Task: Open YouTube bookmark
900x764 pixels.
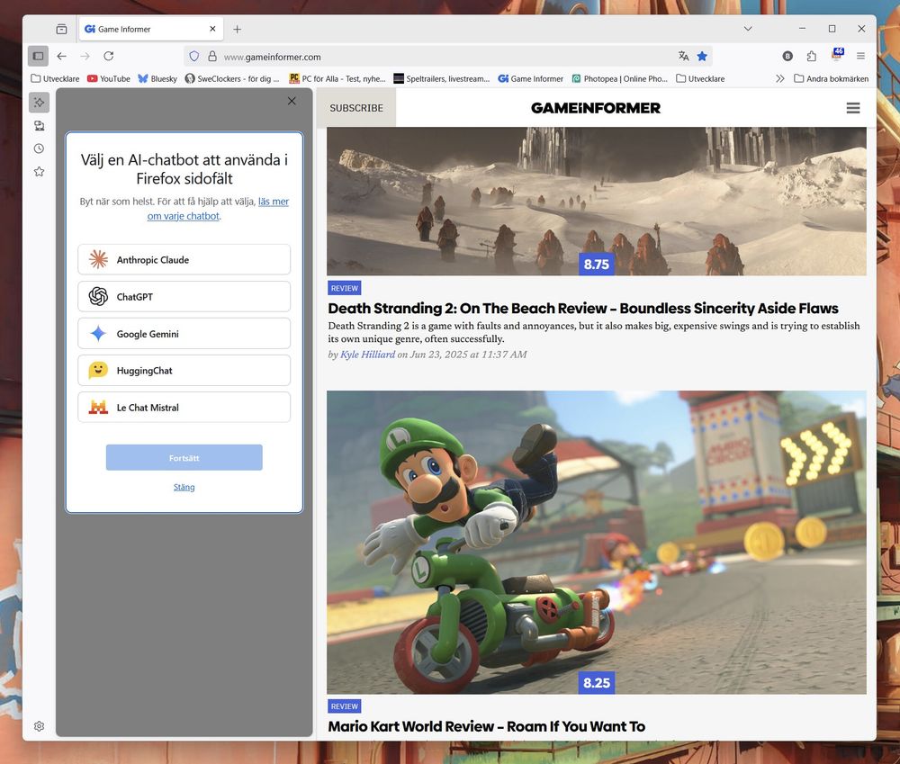Action: coord(109,78)
